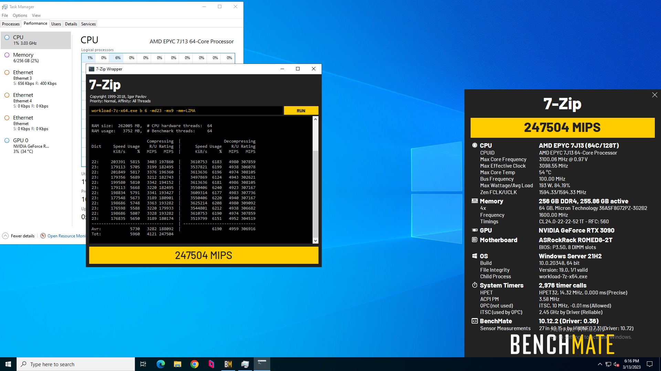Click the RUN button in 7-Zip Wrapper
The height and width of the screenshot is (371, 661).
point(301,111)
